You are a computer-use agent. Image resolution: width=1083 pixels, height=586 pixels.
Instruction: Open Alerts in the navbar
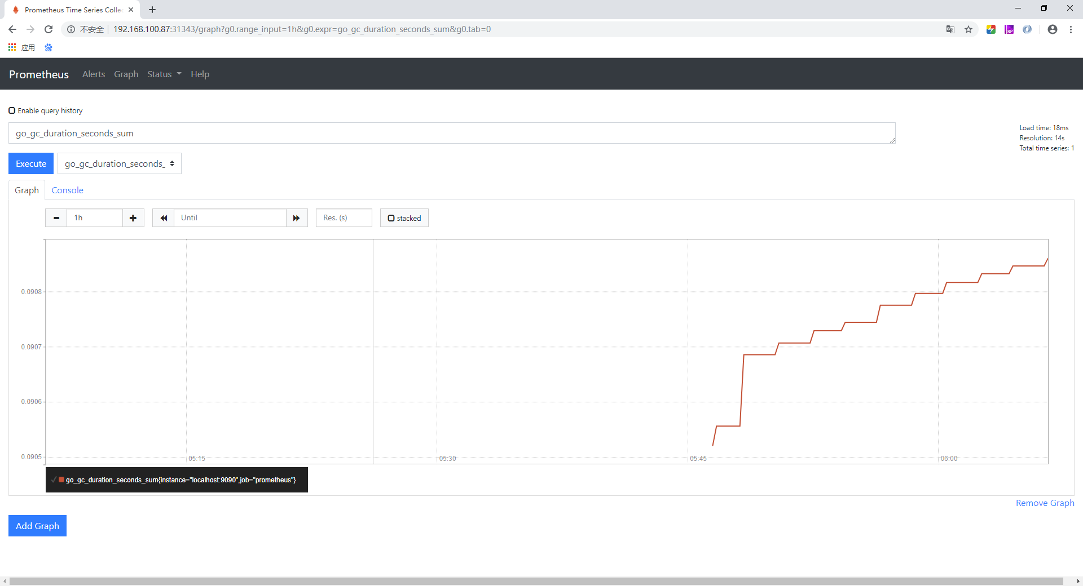click(x=94, y=74)
